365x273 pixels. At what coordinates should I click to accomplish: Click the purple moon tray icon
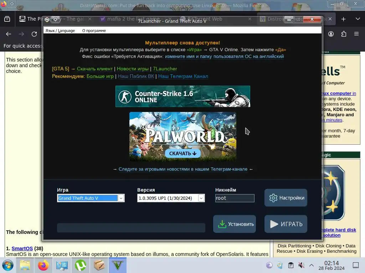click(269, 265)
